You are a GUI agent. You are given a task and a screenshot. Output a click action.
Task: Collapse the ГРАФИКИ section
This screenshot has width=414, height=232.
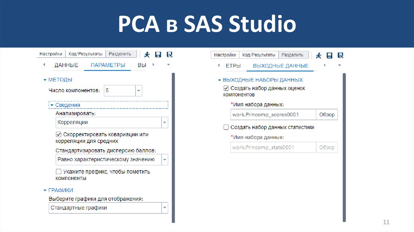(45, 190)
